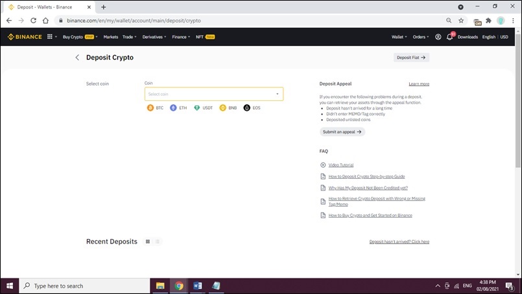522x294 pixels.
Task: Open Why Has My Deposit Not Been Credited
Action: pyautogui.click(x=368, y=188)
